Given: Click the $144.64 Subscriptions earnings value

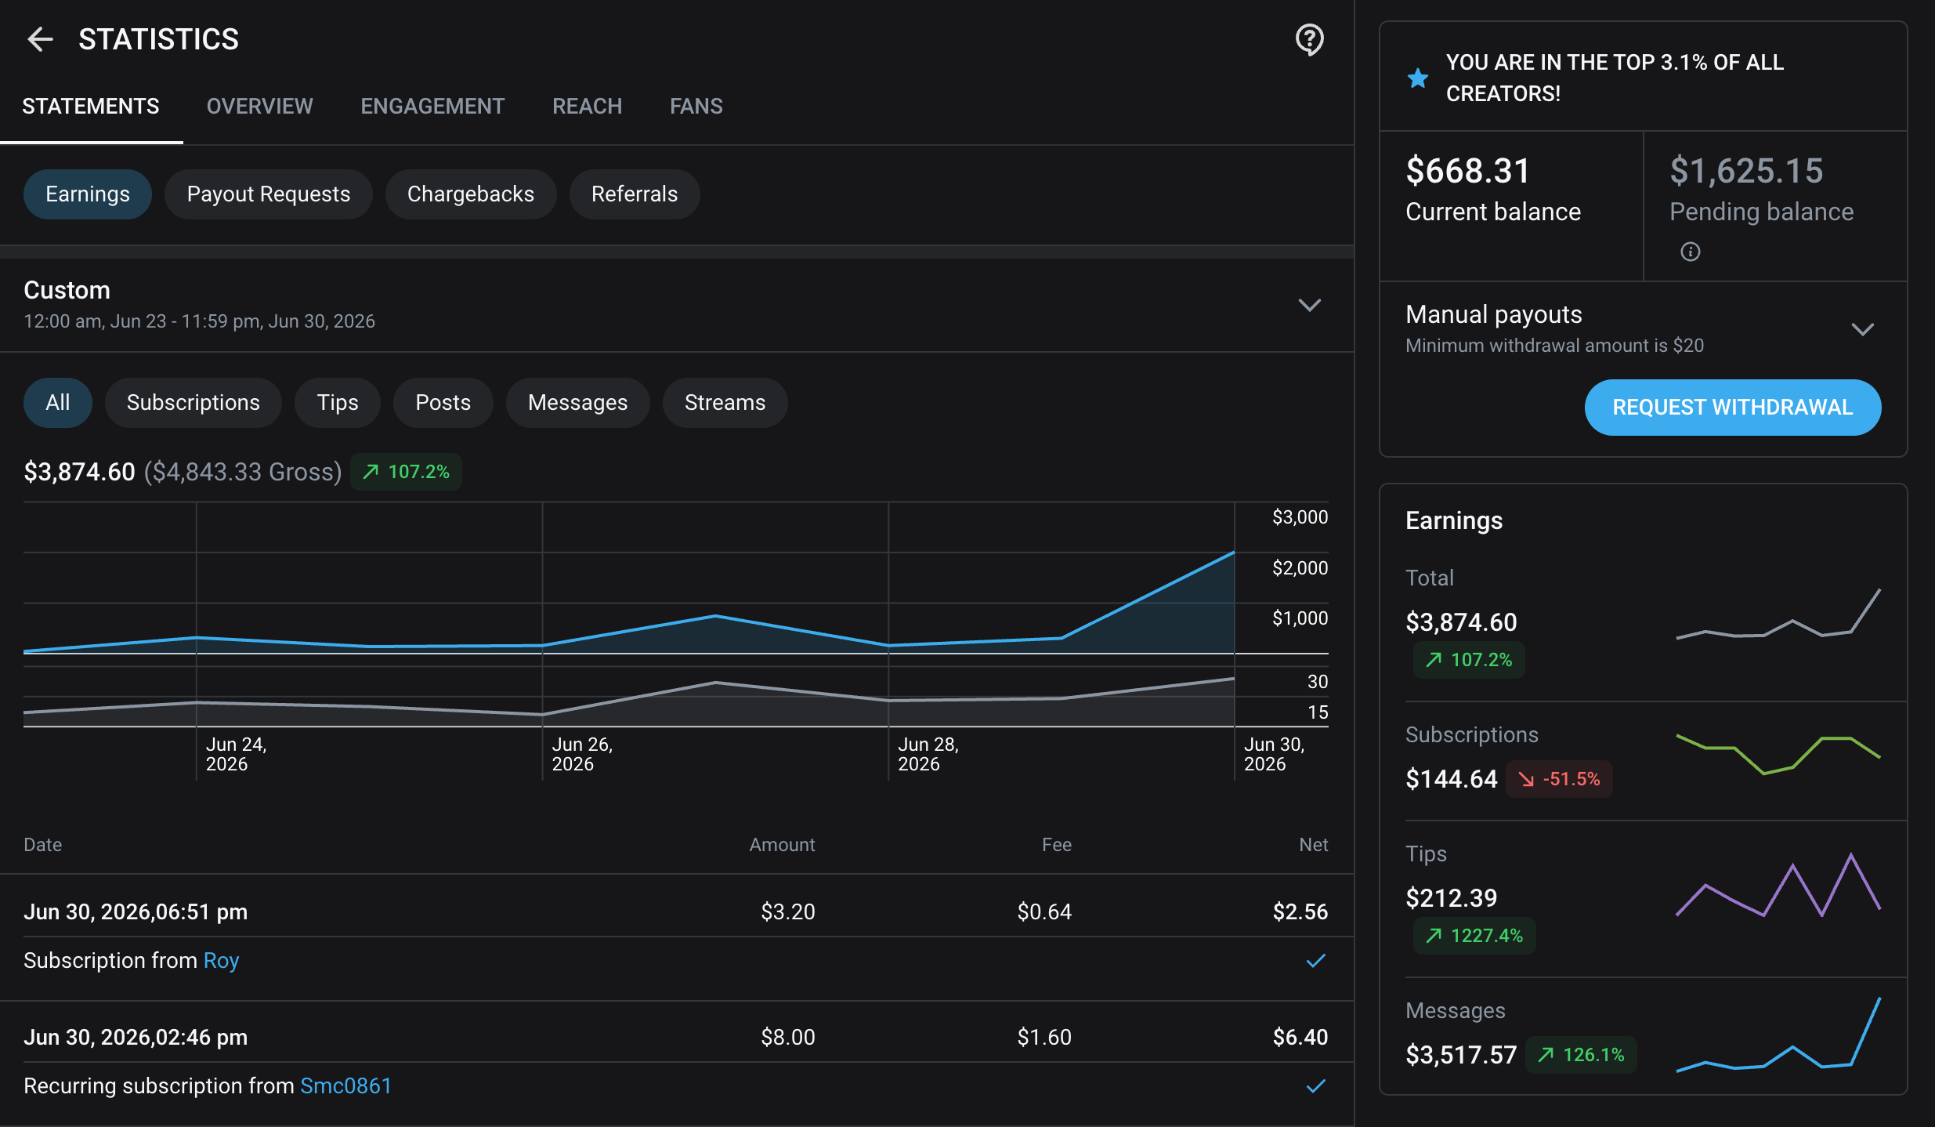Looking at the screenshot, I should click(1452, 779).
